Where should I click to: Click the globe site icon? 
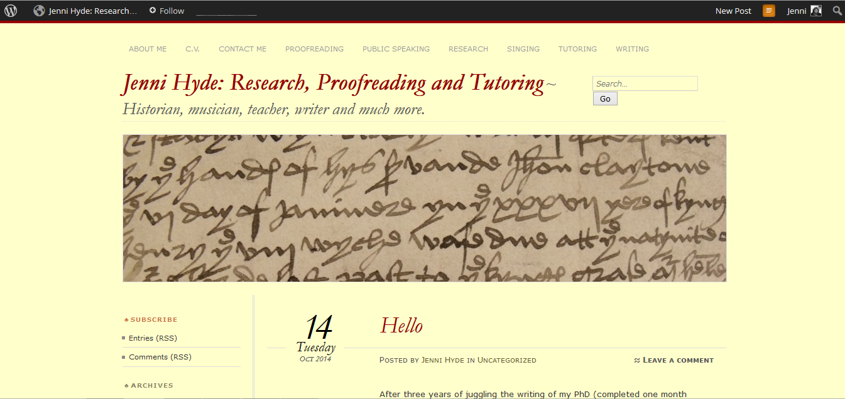39,11
